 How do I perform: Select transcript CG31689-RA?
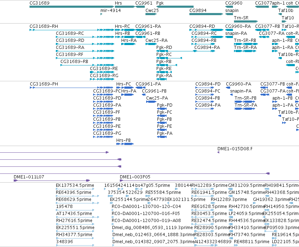[x=85, y=51]
